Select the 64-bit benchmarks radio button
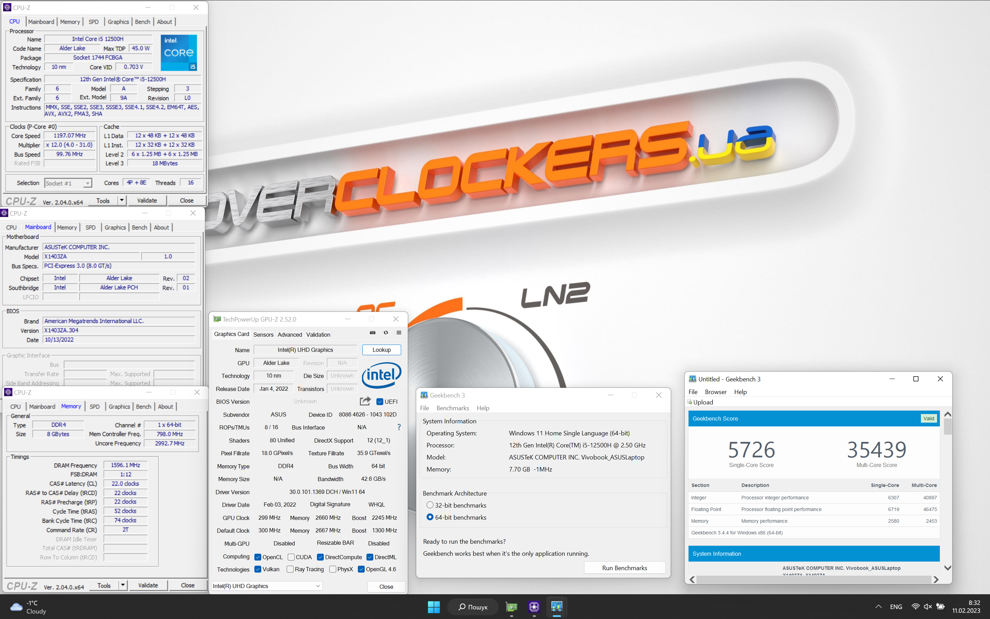Screen dimensions: 990x619 [430, 517]
